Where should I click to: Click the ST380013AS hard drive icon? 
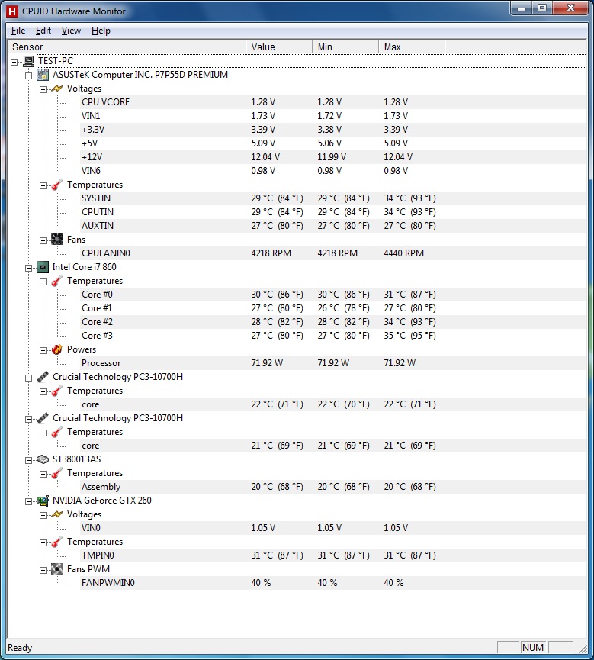43,459
